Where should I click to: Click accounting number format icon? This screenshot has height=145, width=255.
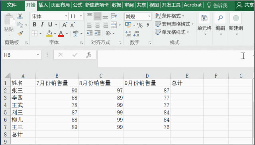(x=128, y=25)
